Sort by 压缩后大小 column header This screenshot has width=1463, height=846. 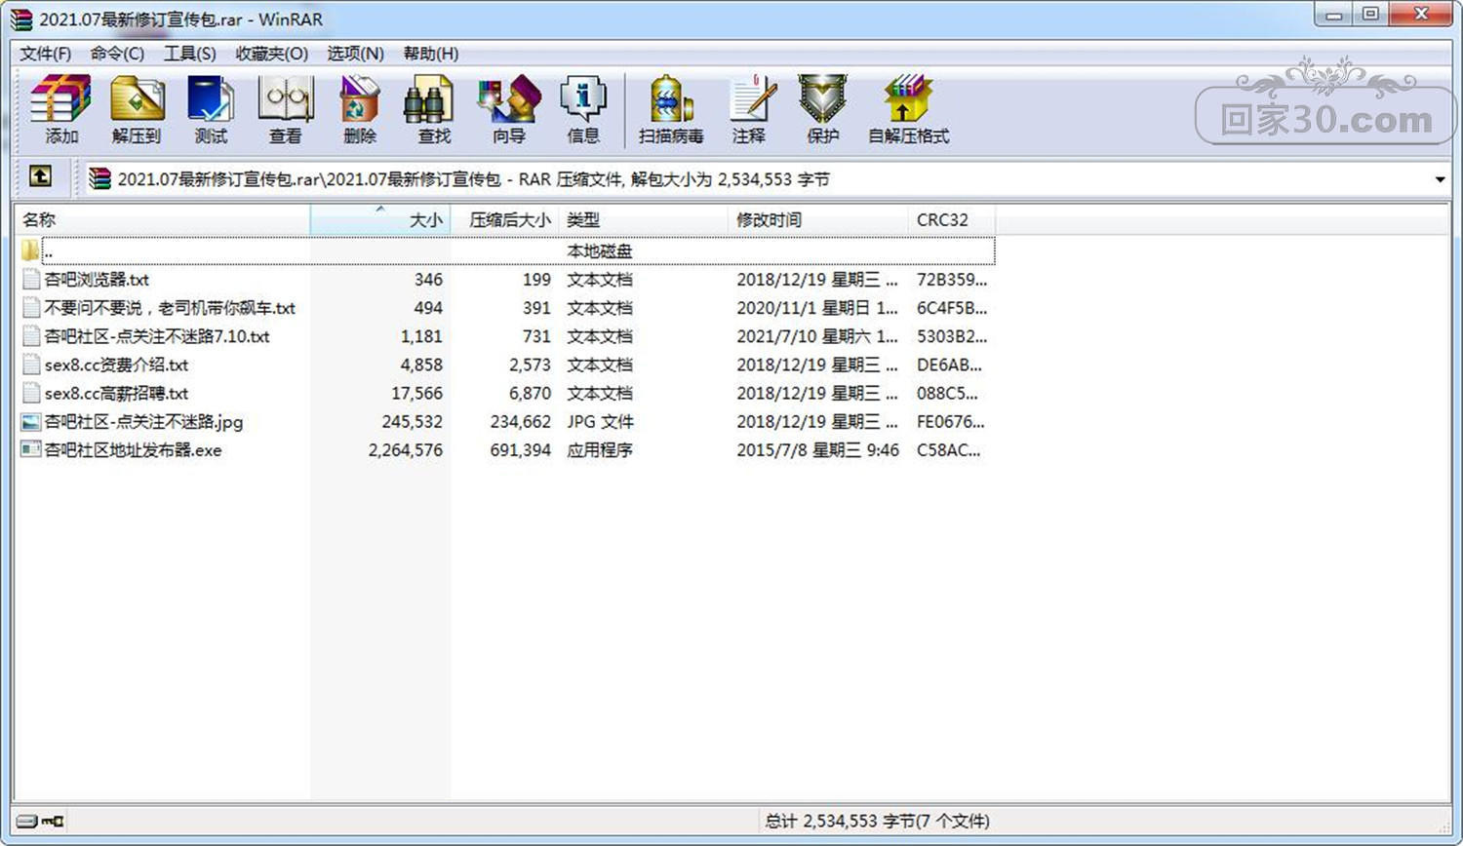(x=505, y=220)
